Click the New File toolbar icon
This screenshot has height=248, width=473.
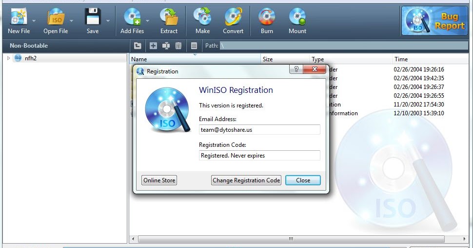click(x=19, y=17)
